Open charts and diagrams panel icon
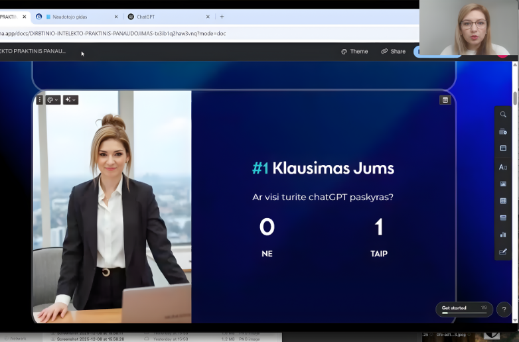This screenshot has width=519, height=342. pyautogui.click(x=503, y=235)
